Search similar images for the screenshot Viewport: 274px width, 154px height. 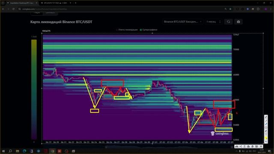coord(244,146)
